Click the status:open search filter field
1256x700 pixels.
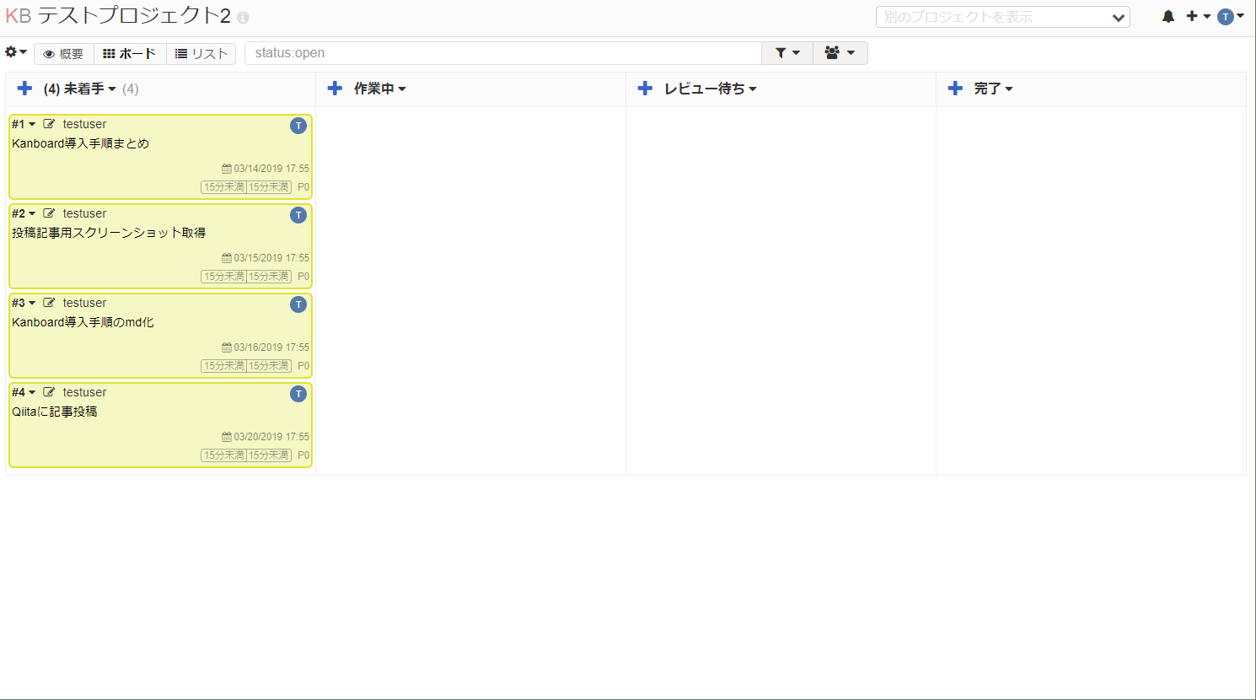tap(502, 53)
